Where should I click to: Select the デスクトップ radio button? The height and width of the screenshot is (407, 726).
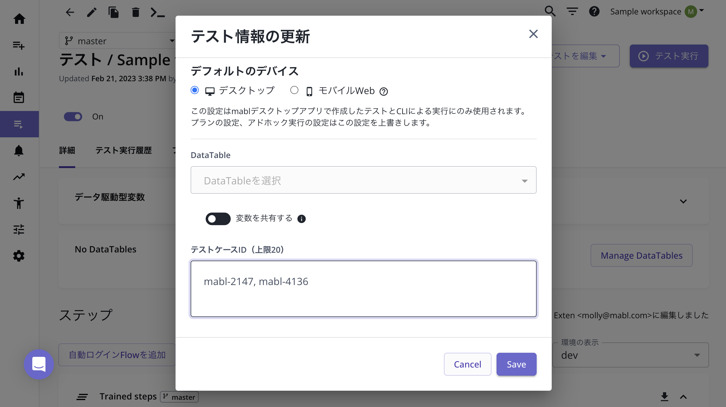(195, 90)
